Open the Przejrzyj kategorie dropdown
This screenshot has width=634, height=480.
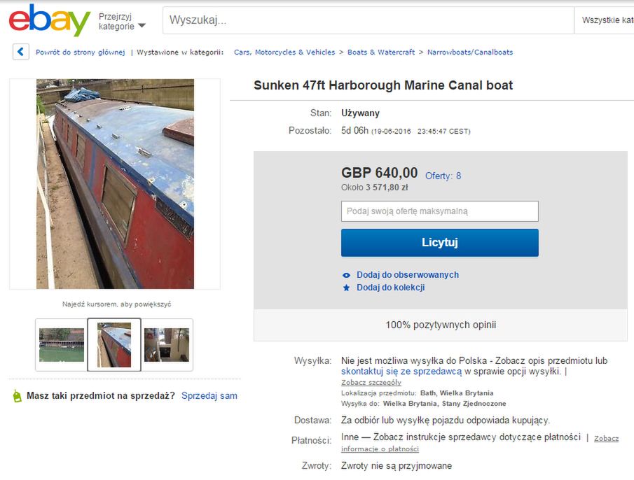pyautogui.click(x=122, y=21)
